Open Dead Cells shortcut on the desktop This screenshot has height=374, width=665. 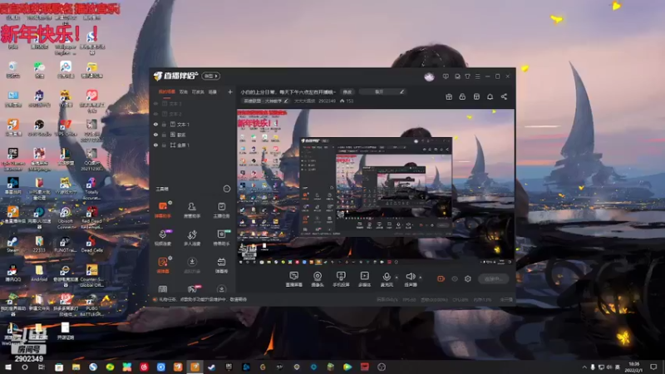point(91,244)
